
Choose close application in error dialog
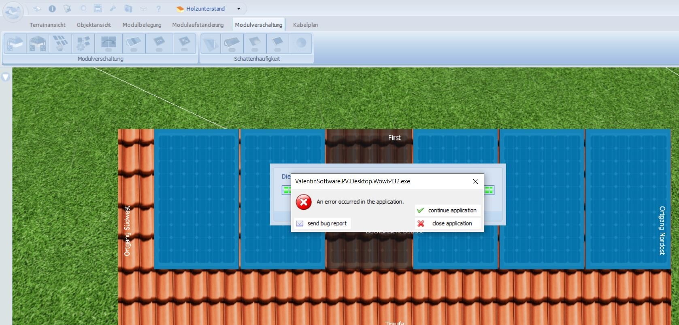[447, 223]
